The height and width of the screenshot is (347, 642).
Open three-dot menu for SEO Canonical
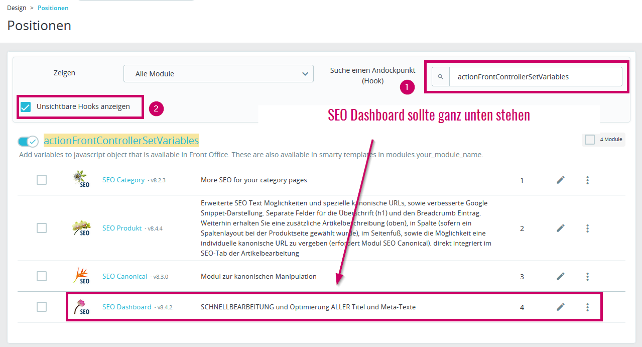click(587, 276)
